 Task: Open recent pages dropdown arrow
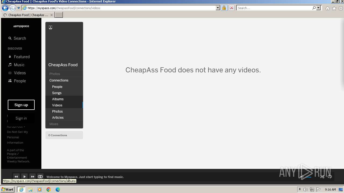[x=19, y=8]
